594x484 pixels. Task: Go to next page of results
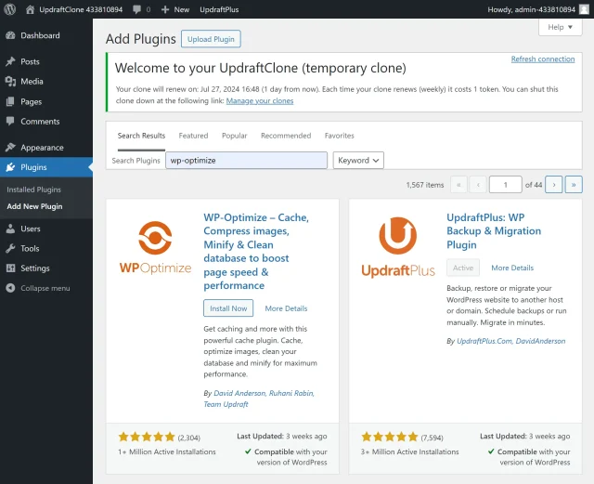pos(554,185)
